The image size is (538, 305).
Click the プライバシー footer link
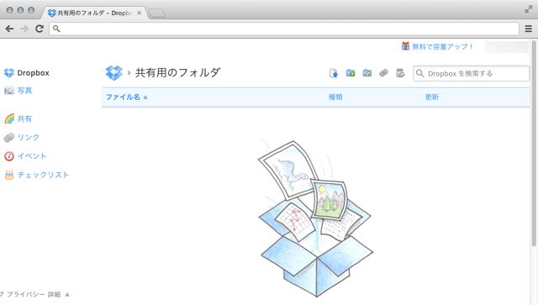coord(26,294)
